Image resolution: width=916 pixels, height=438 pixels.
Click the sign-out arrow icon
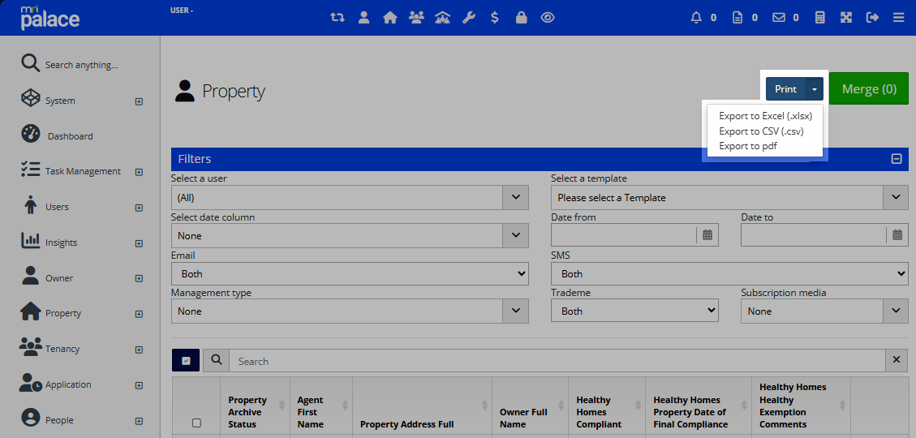tap(873, 18)
